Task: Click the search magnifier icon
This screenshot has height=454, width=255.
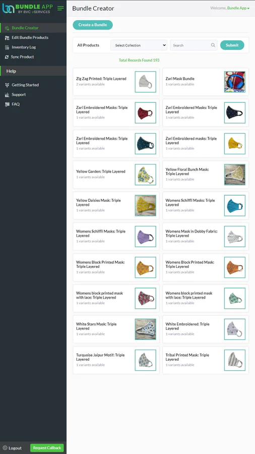Action: tap(213, 45)
